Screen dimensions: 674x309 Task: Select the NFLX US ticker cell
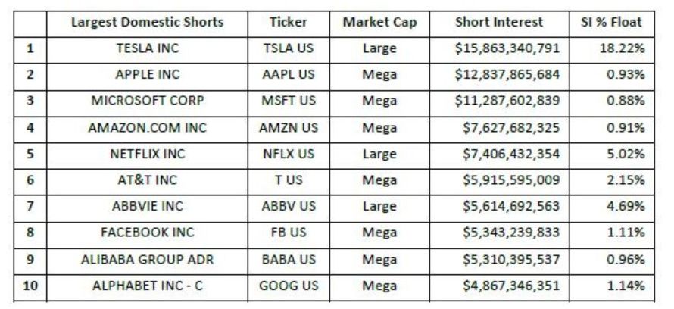(x=289, y=154)
